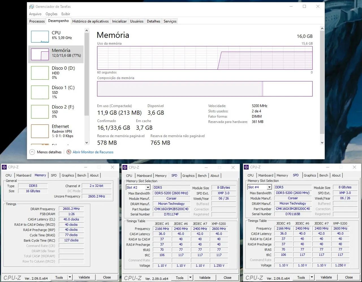Click Close button in right CPU-Z window
This screenshot has height=282, width=362.
coord(349,277)
